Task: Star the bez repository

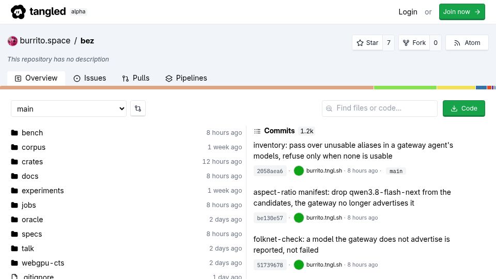Action: point(367,43)
